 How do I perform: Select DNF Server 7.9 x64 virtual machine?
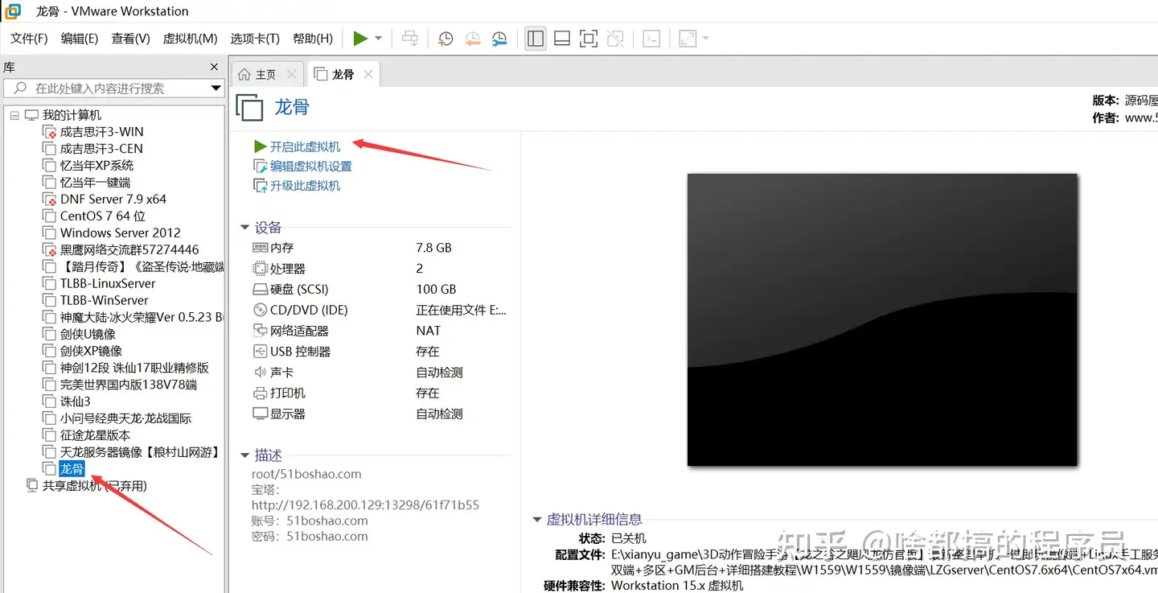point(113,199)
